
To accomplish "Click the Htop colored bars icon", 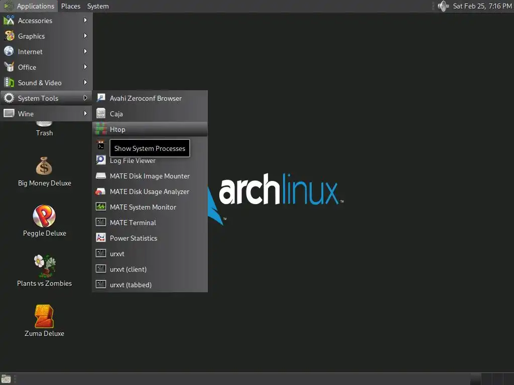I will point(100,129).
